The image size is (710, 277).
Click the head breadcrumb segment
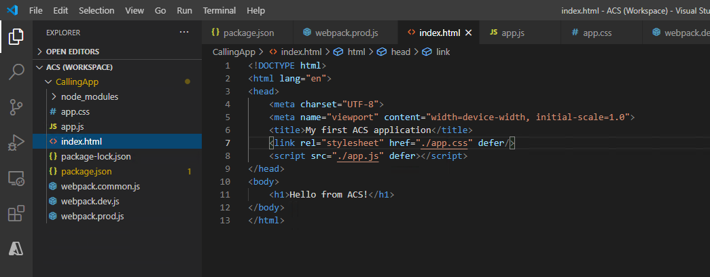point(400,52)
